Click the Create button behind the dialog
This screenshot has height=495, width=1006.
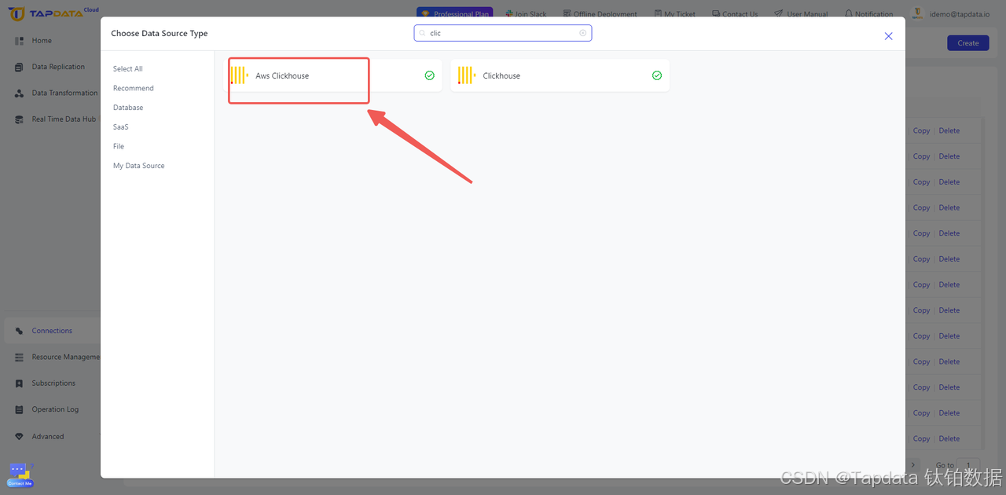(x=968, y=43)
